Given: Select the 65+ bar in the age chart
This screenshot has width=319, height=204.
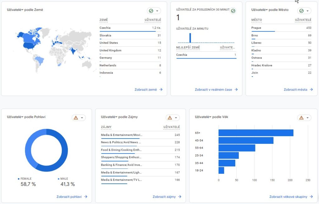Looking at the screenshot, I should click(255, 133).
